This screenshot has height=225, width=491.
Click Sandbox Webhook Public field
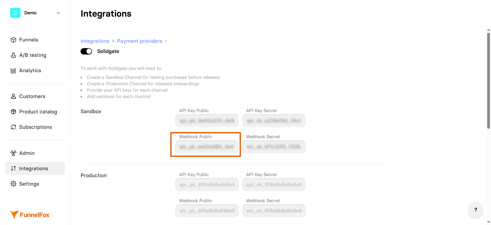207,147
